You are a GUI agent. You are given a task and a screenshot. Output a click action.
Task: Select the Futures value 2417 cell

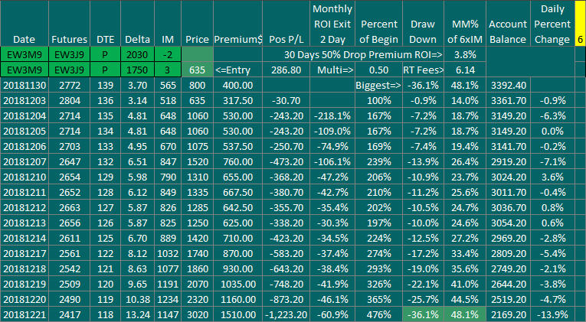click(69, 314)
